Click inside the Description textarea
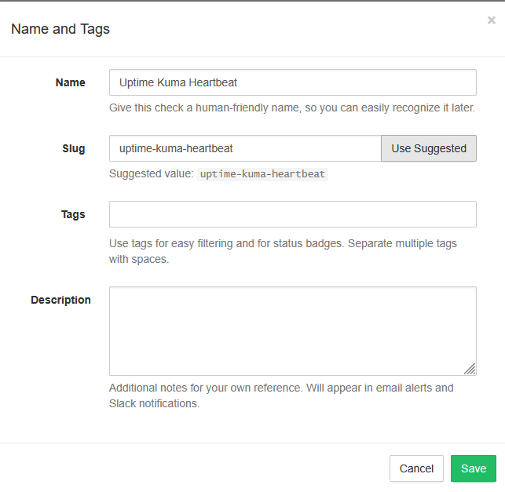This screenshot has width=505, height=492. (293, 331)
